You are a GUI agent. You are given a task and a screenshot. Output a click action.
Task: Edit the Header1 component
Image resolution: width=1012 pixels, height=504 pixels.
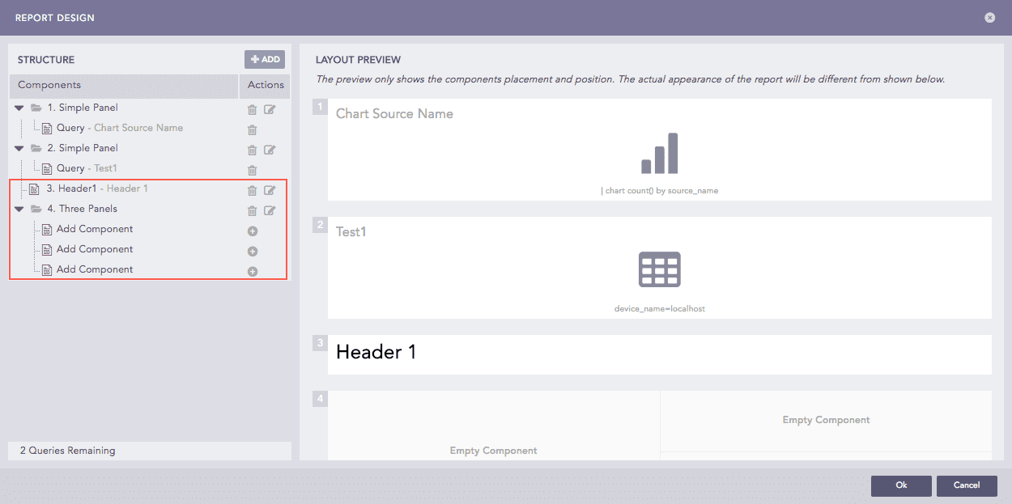270,190
